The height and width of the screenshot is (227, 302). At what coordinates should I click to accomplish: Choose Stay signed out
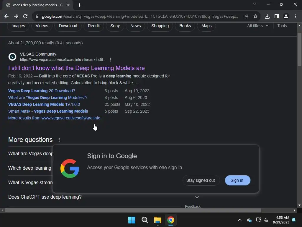[201, 180]
